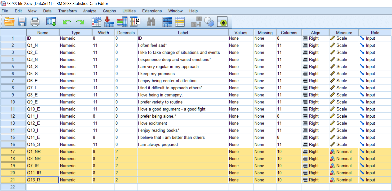Screen dimensions: 392x191
Task: Save the current dataset
Action: (x=22, y=22)
